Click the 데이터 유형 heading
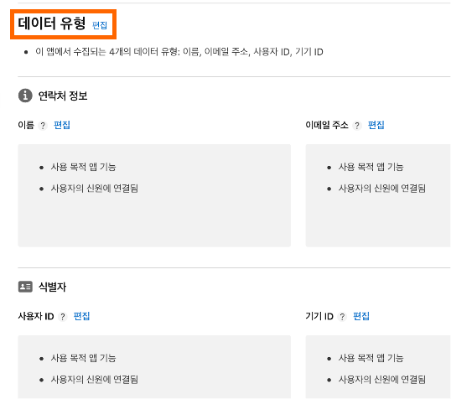Screen dimensions: 451x399 click(x=52, y=23)
